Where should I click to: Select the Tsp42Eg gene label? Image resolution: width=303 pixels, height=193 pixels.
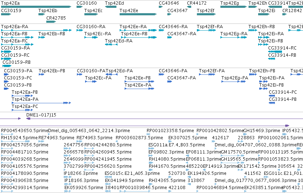(230, 3)
